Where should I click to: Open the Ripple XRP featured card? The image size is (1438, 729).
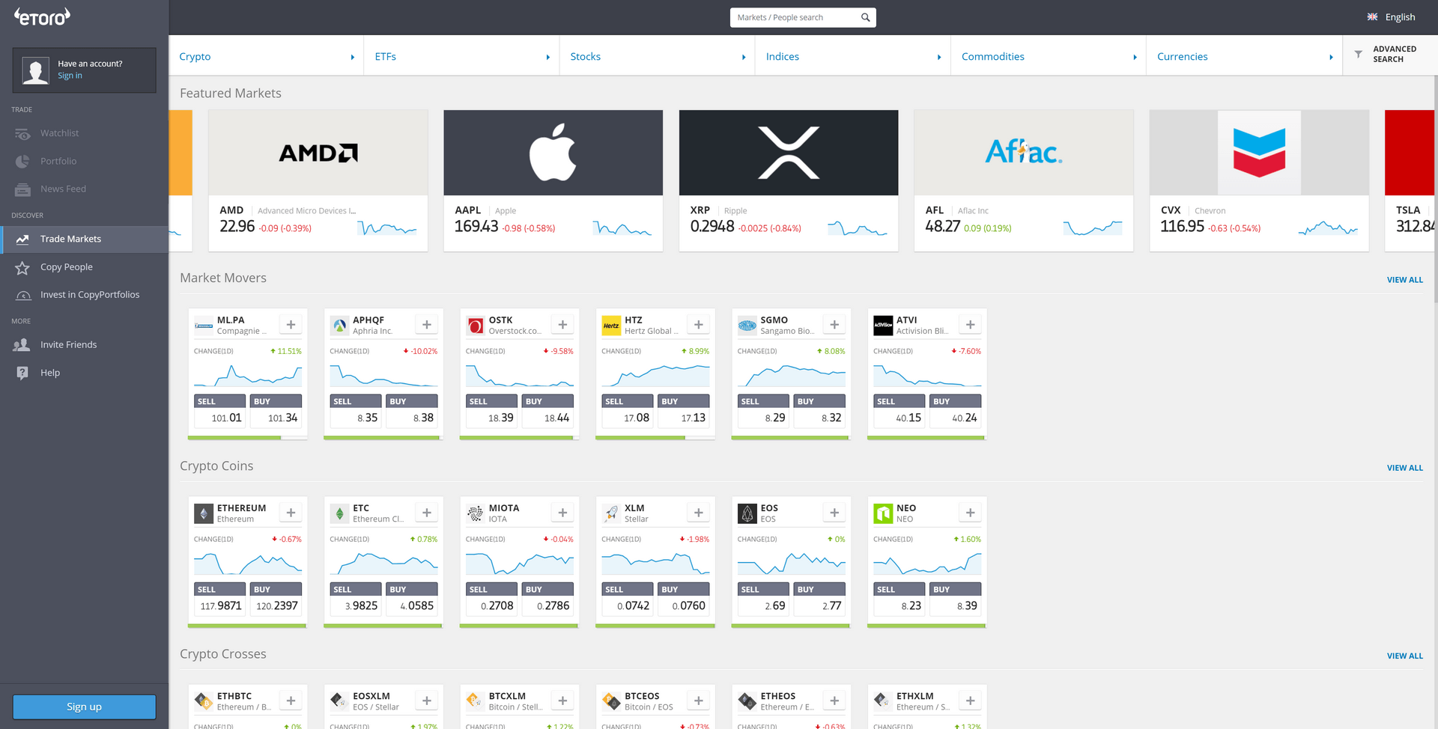click(789, 180)
